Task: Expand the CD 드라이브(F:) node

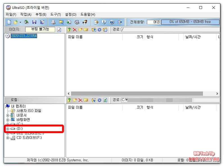Action: [8, 138]
